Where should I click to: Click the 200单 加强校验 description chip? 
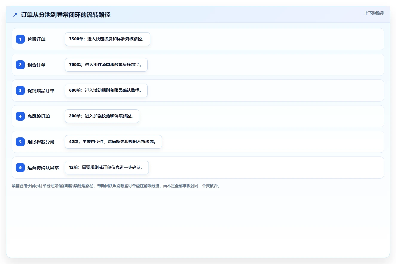click(x=102, y=116)
